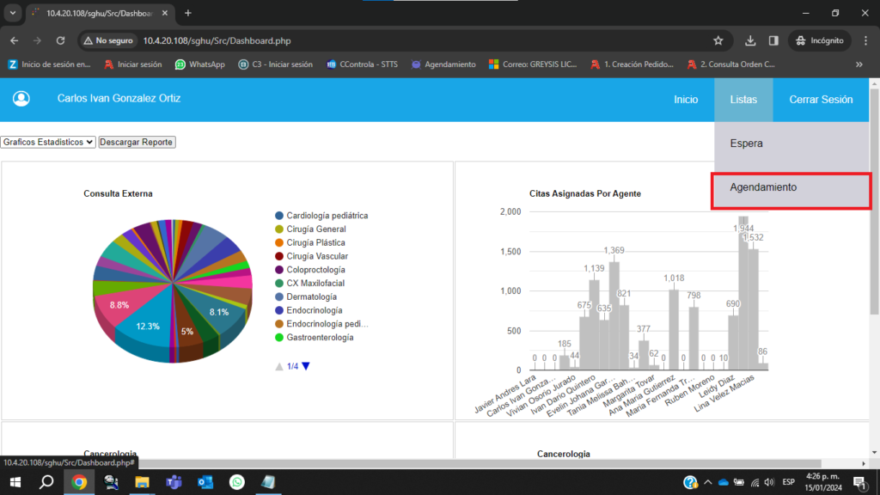This screenshot has height=495, width=880.
Task: Toggle Cardiología pediátrica legend series
Action: coord(327,216)
